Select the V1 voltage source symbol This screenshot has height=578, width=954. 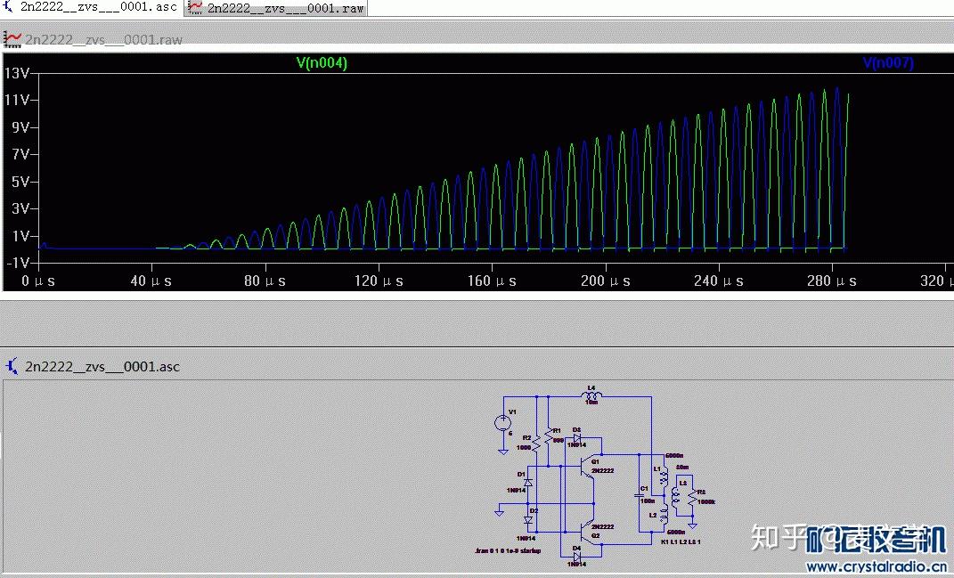(x=503, y=423)
